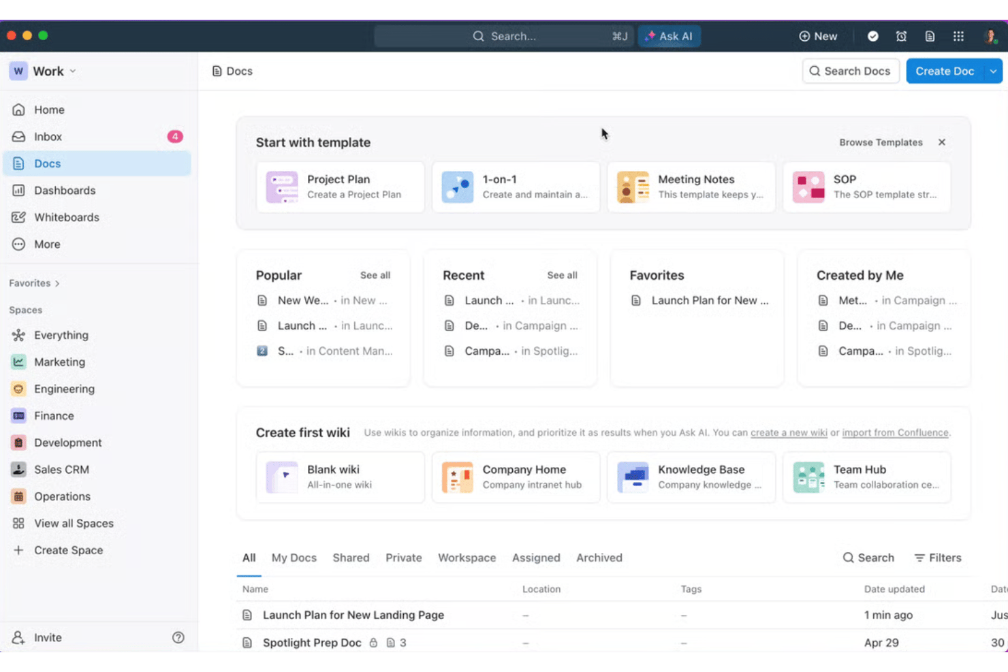Choose the SOP template card
1008x672 pixels.
(866, 187)
